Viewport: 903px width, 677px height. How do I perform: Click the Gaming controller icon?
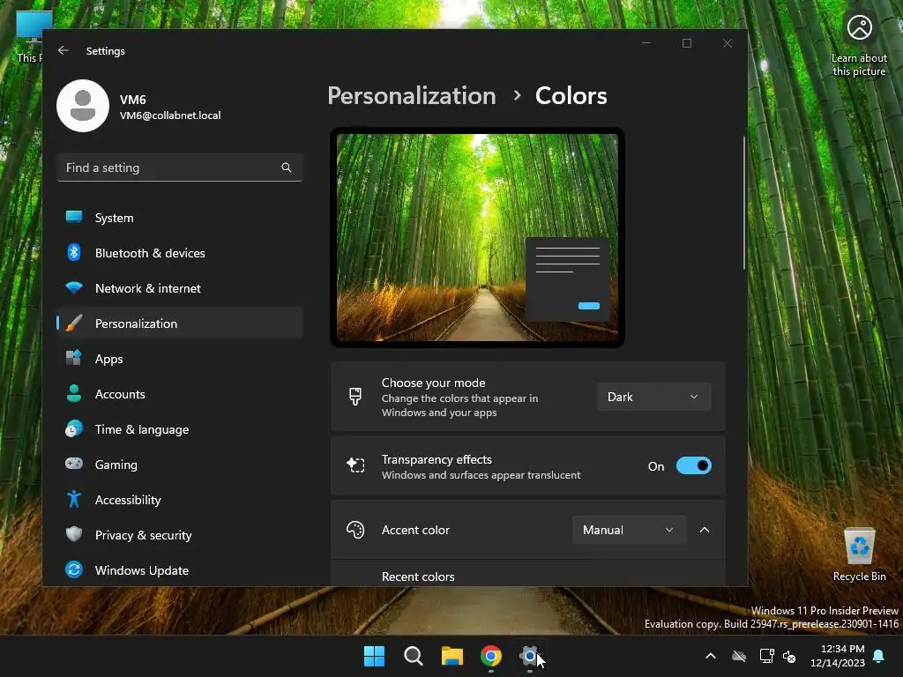tap(74, 464)
